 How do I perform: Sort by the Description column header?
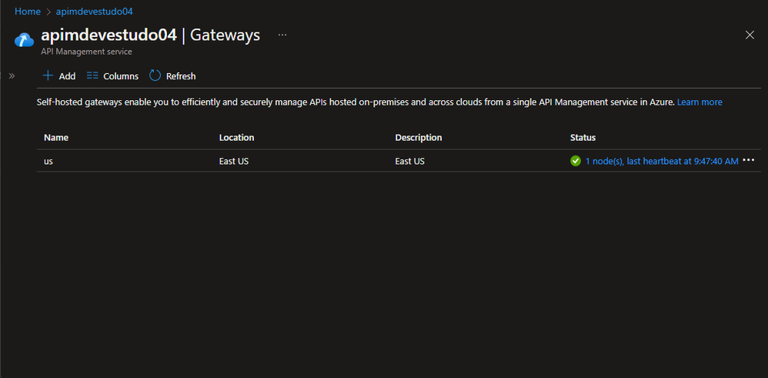[x=419, y=138]
